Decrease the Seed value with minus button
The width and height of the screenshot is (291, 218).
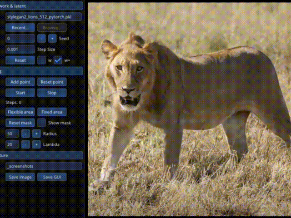(x=41, y=39)
